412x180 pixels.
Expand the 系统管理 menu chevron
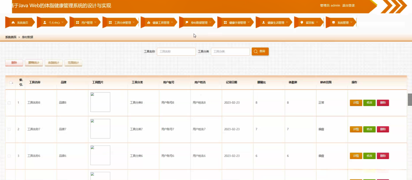coord(351,22)
